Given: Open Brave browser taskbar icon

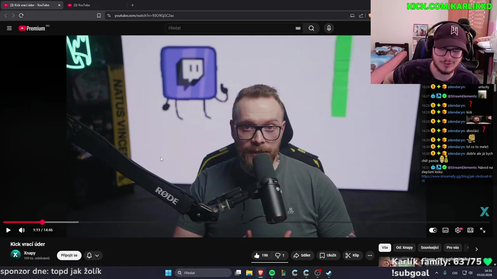Looking at the screenshot, I should pyautogui.click(x=261, y=273).
